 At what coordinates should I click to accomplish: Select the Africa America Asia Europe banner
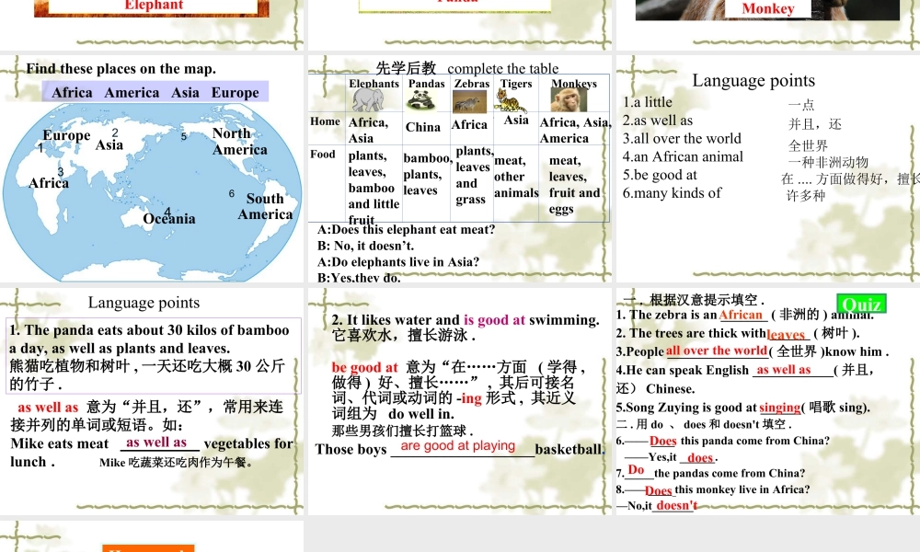pos(155,92)
